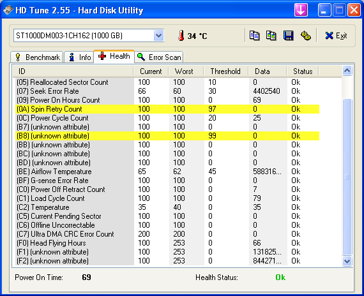
Task: Select the ST1000DM003 drive combo box
Action: pyautogui.click(x=89, y=36)
